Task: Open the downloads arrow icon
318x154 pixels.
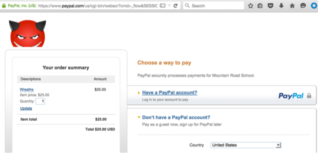Action: 281,6
